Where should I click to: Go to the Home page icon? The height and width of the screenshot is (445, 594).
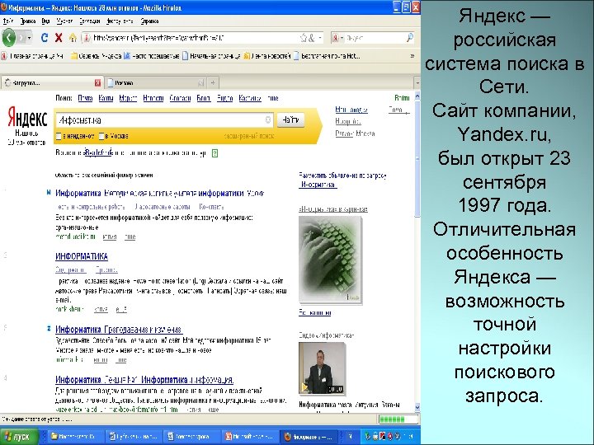tap(73, 38)
